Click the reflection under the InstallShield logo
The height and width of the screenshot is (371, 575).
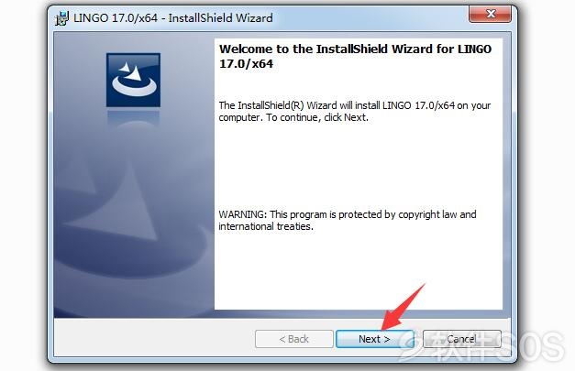(x=134, y=118)
